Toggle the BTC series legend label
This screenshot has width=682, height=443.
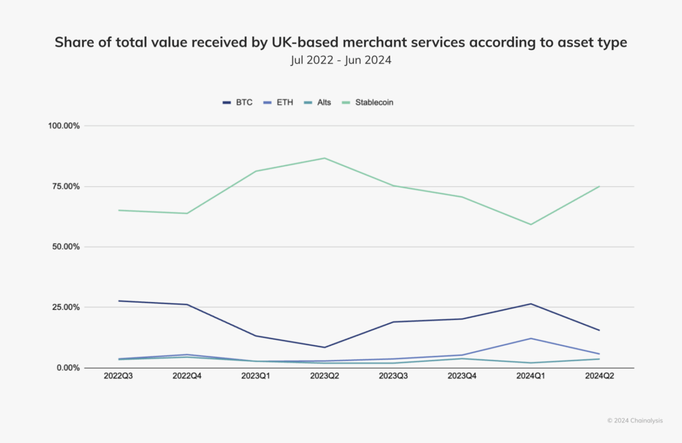[x=244, y=102]
